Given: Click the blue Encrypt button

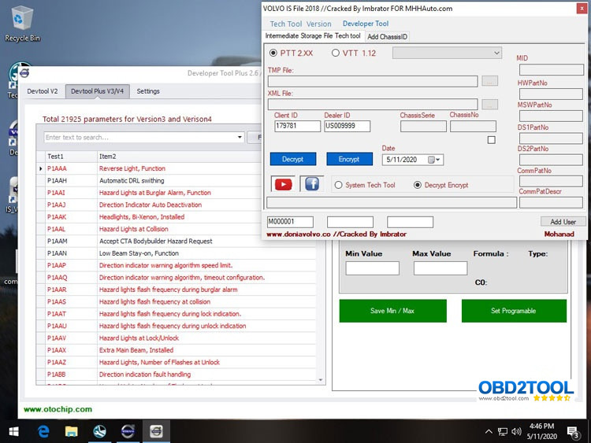Looking at the screenshot, I should (349, 159).
